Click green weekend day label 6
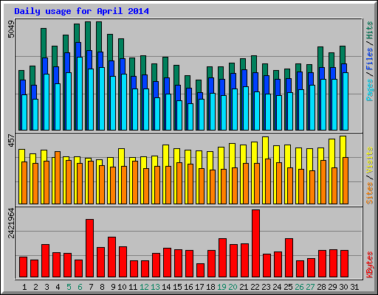The height and width of the screenshot is (295, 378). coord(80,287)
